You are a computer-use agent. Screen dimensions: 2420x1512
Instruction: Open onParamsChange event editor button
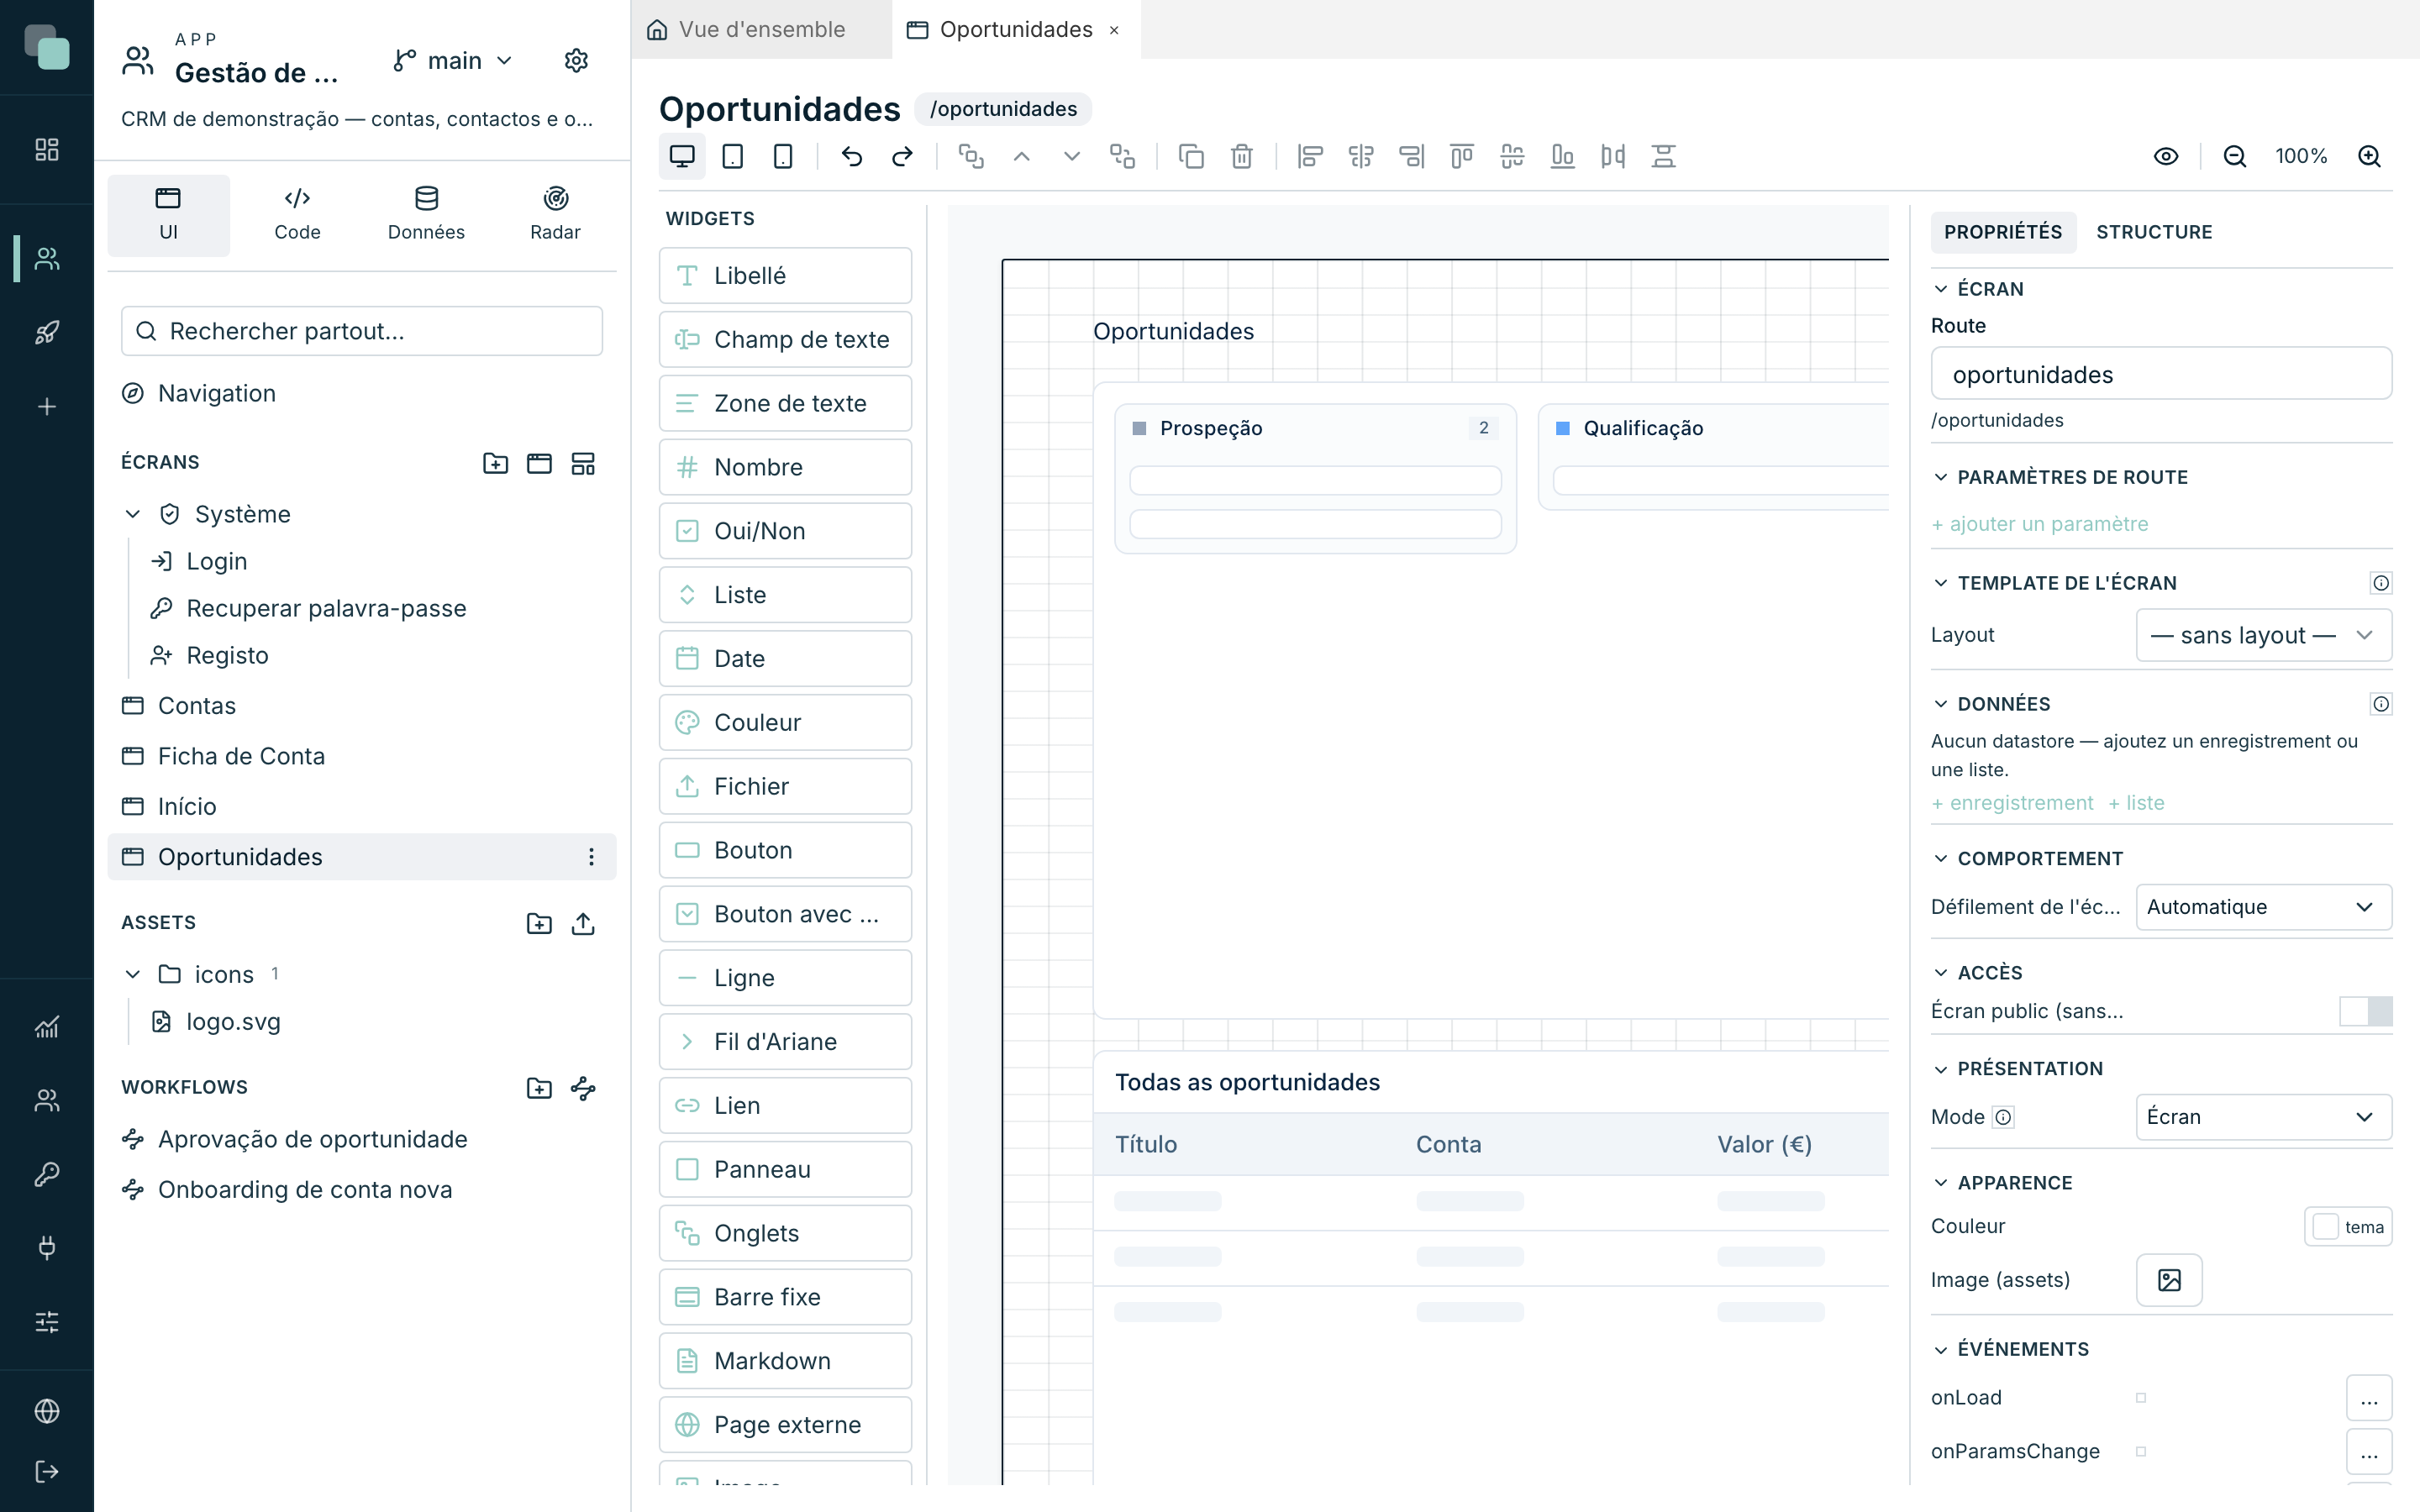[x=2368, y=1452]
